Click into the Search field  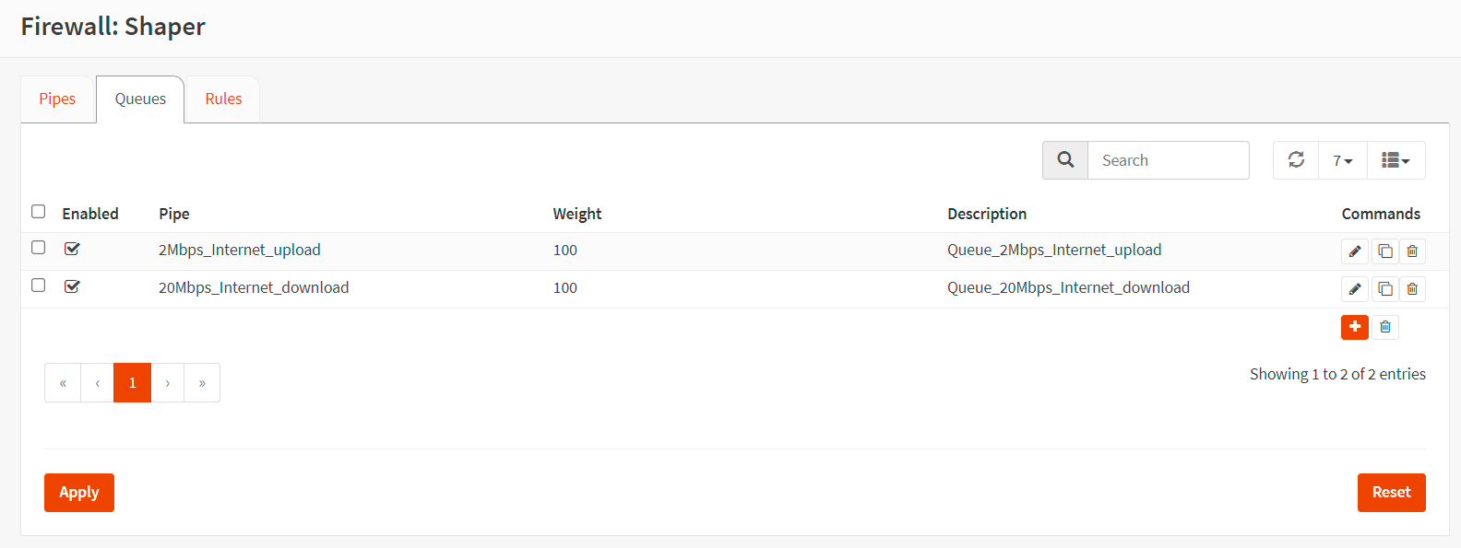(x=1168, y=160)
